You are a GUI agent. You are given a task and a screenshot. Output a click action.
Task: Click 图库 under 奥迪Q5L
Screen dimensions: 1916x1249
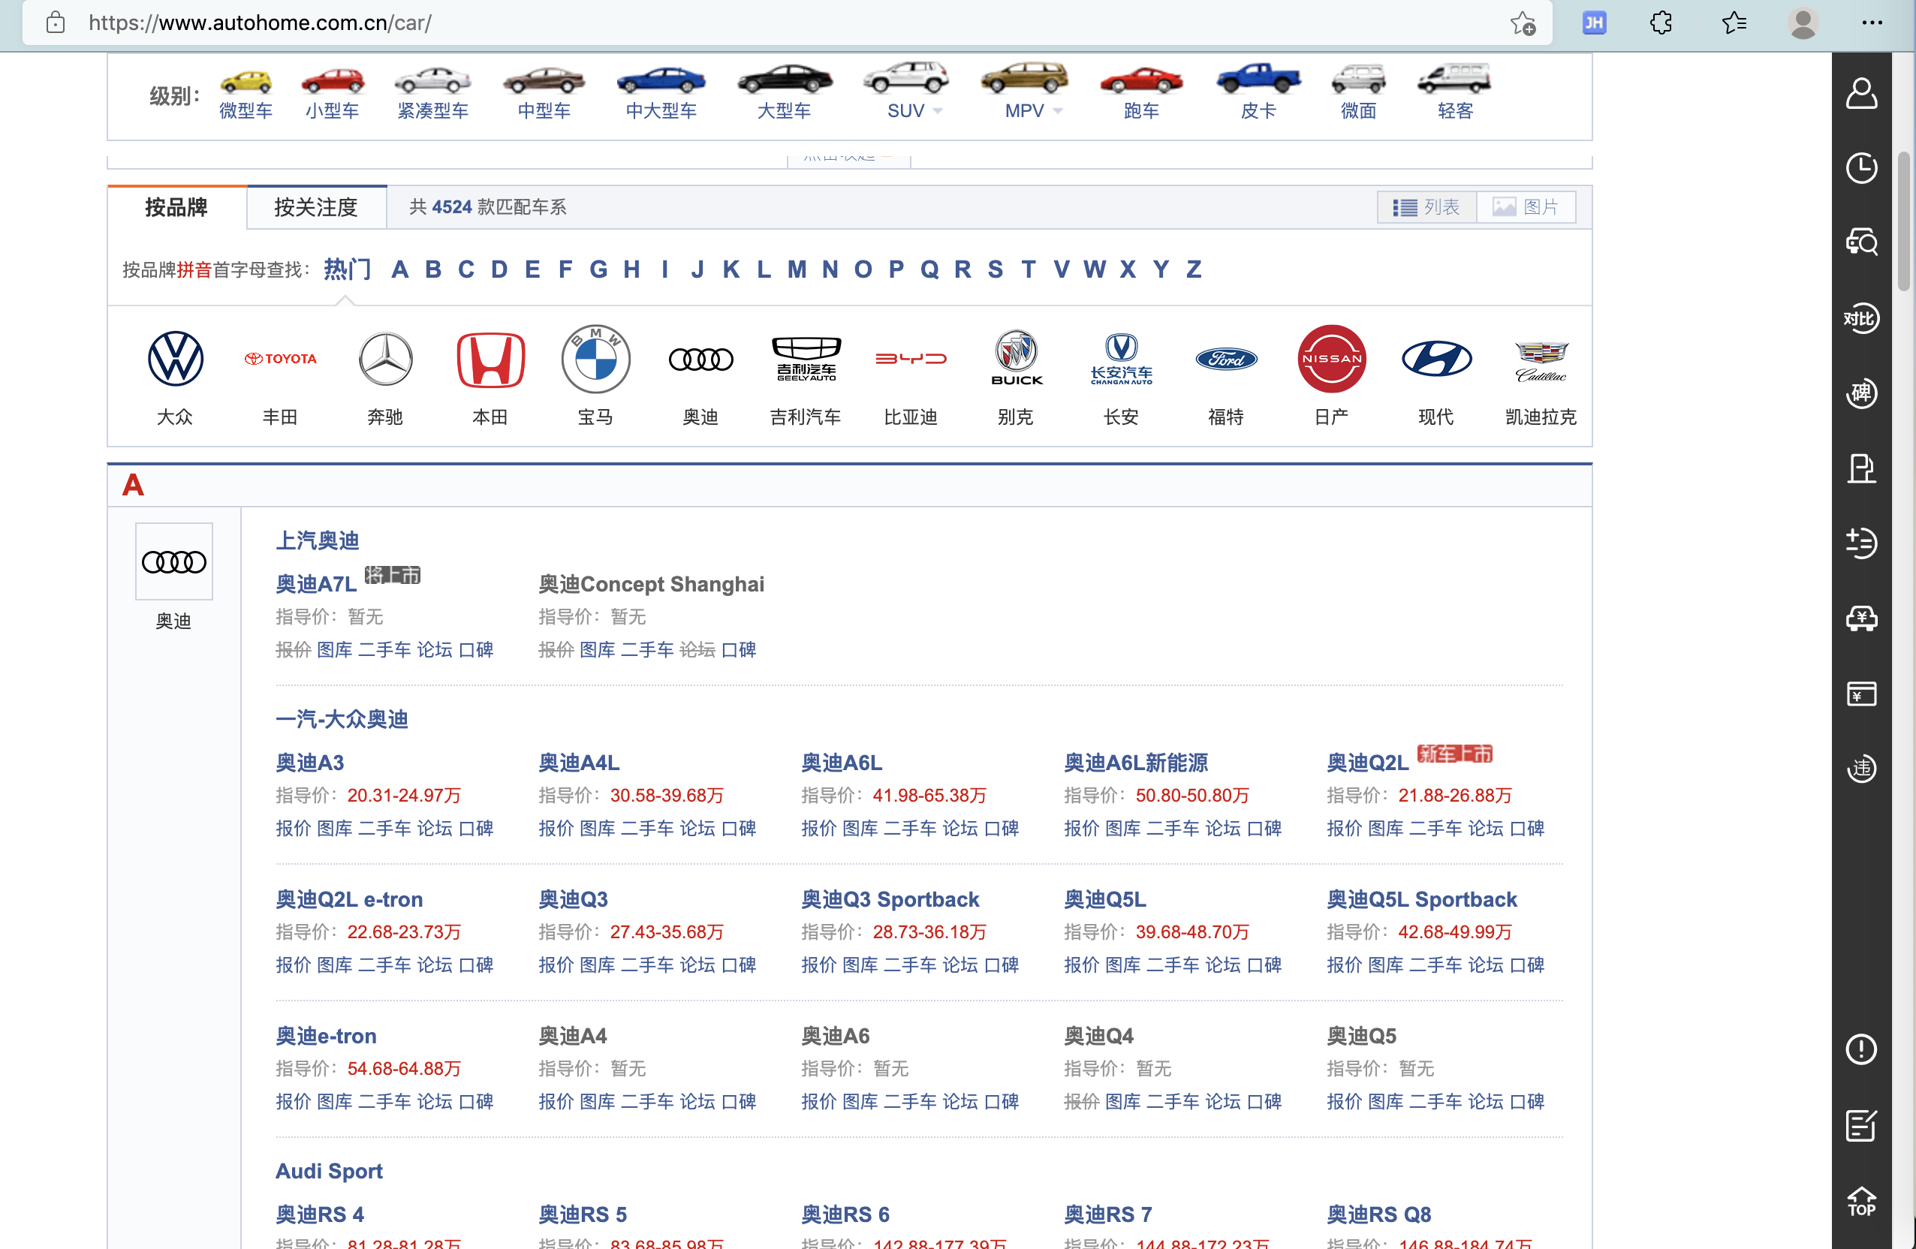pyautogui.click(x=1122, y=965)
